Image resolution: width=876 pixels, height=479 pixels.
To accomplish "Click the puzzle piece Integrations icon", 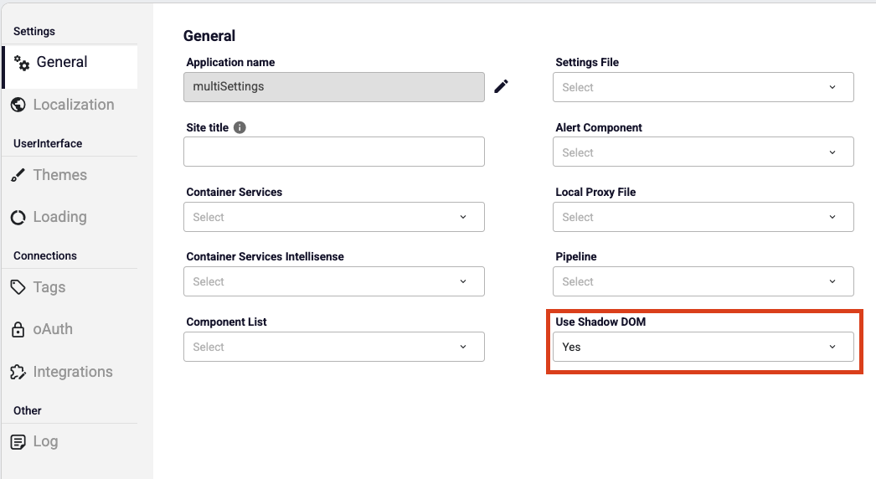I will (18, 372).
